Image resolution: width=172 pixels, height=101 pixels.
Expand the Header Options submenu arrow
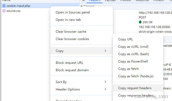click(x=105, y=89)
